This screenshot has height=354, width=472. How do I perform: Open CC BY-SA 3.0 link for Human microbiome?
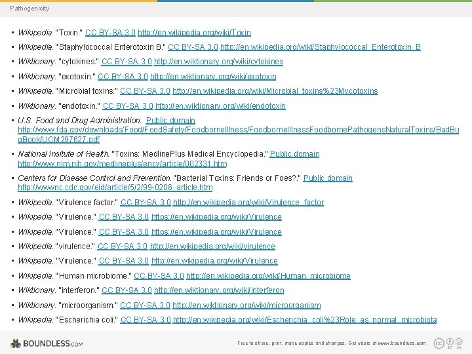(159, 276)
